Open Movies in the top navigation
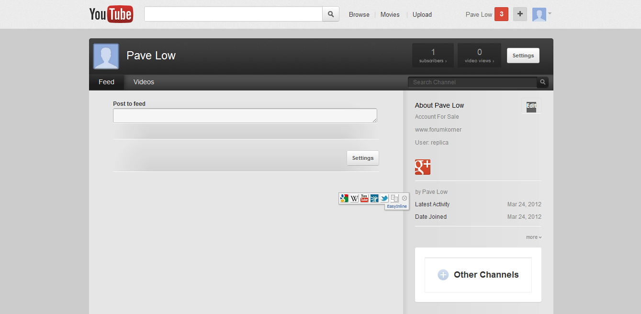 [390, 15]
